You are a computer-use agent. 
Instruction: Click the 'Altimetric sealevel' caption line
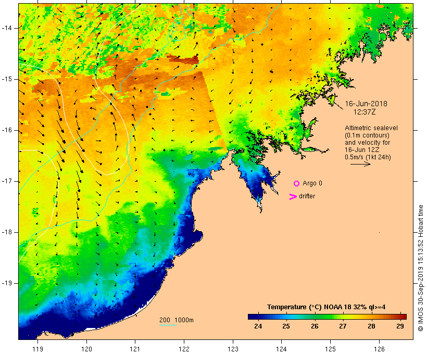click(x=371, y=128)
